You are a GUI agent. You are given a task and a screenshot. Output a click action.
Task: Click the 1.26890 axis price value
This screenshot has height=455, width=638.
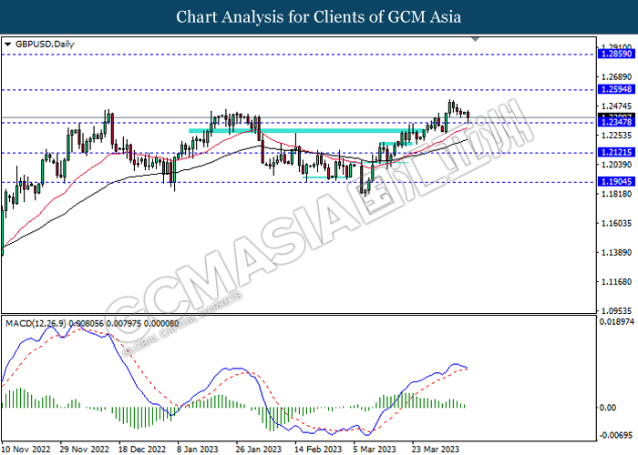click(616, 76)
